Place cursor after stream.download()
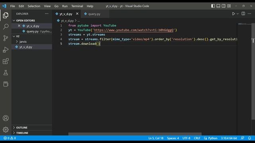 (100, 44)
